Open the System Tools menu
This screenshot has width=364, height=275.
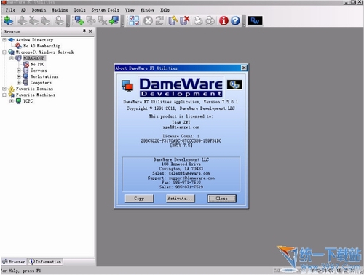[105, 10]
